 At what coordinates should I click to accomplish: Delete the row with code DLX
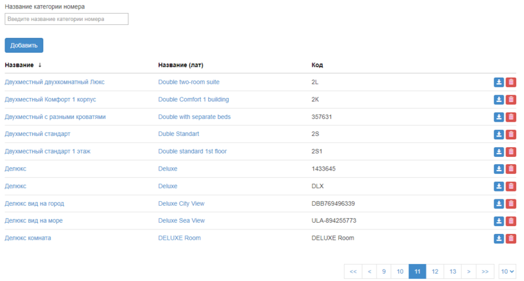coord(511,186)
